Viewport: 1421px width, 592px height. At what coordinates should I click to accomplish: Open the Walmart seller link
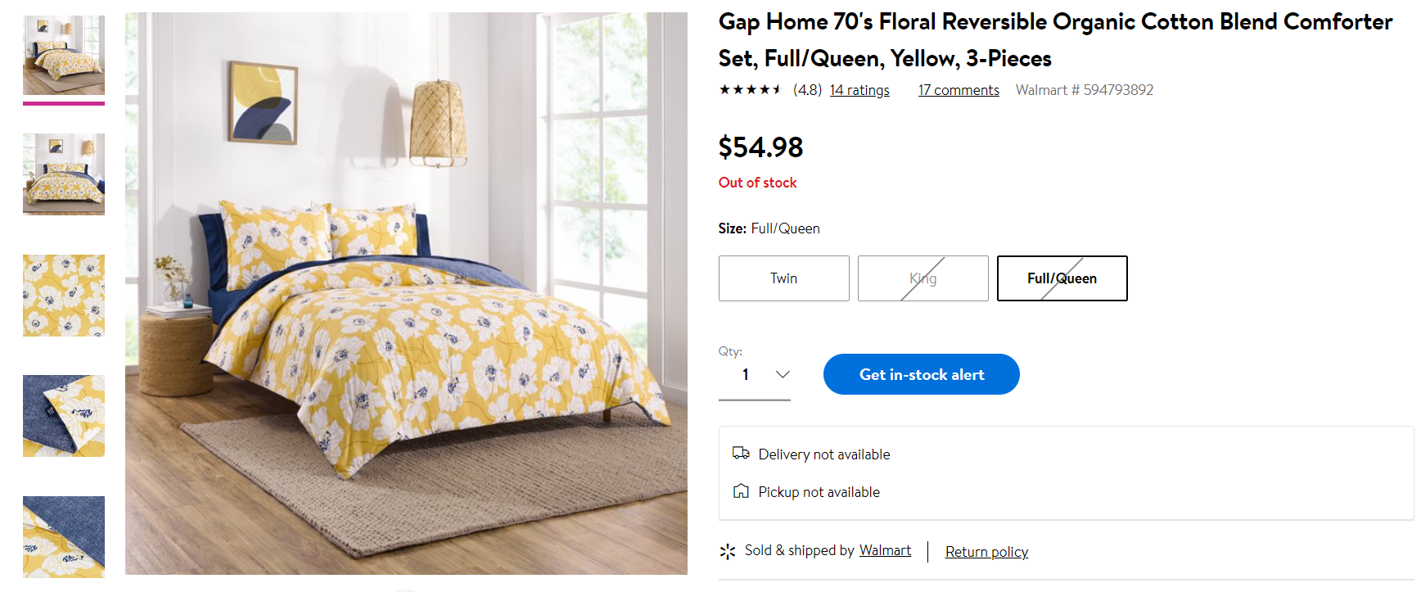(x=885, y=550)
